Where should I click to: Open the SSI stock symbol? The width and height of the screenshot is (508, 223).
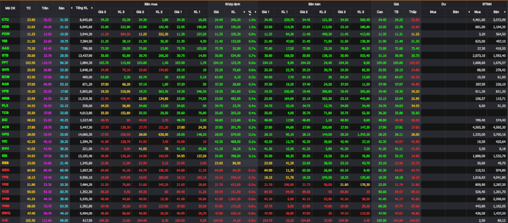[x=4, y=155]
